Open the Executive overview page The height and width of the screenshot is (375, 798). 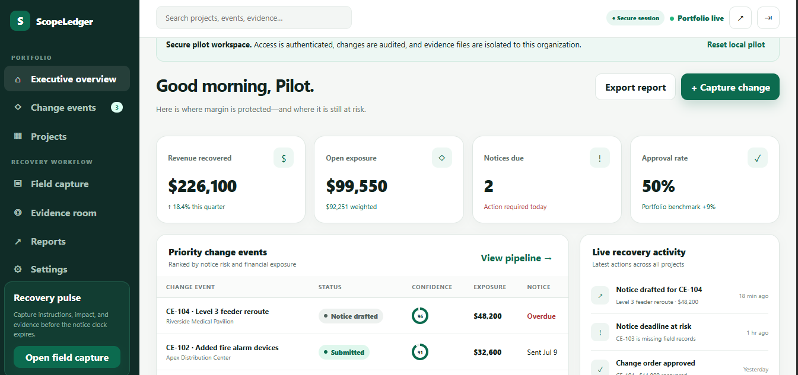pos(67,79)
